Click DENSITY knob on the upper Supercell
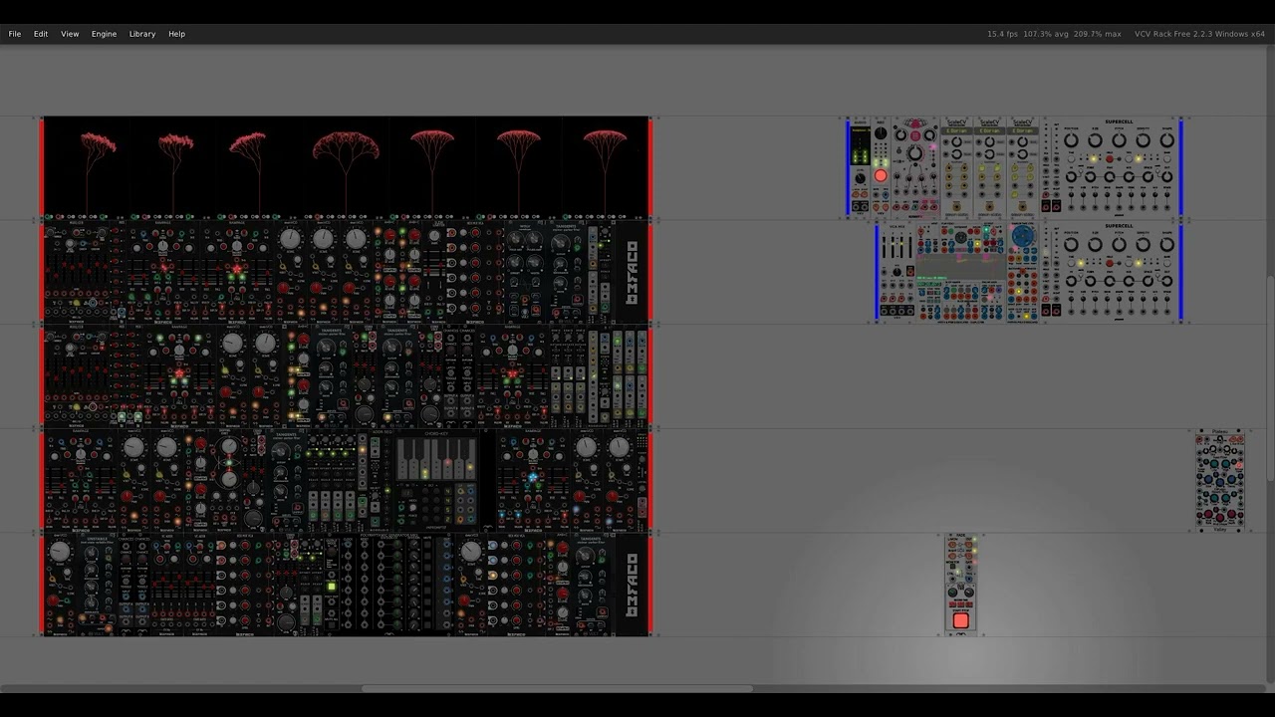1275x717 pixels. click(1143, 140)
